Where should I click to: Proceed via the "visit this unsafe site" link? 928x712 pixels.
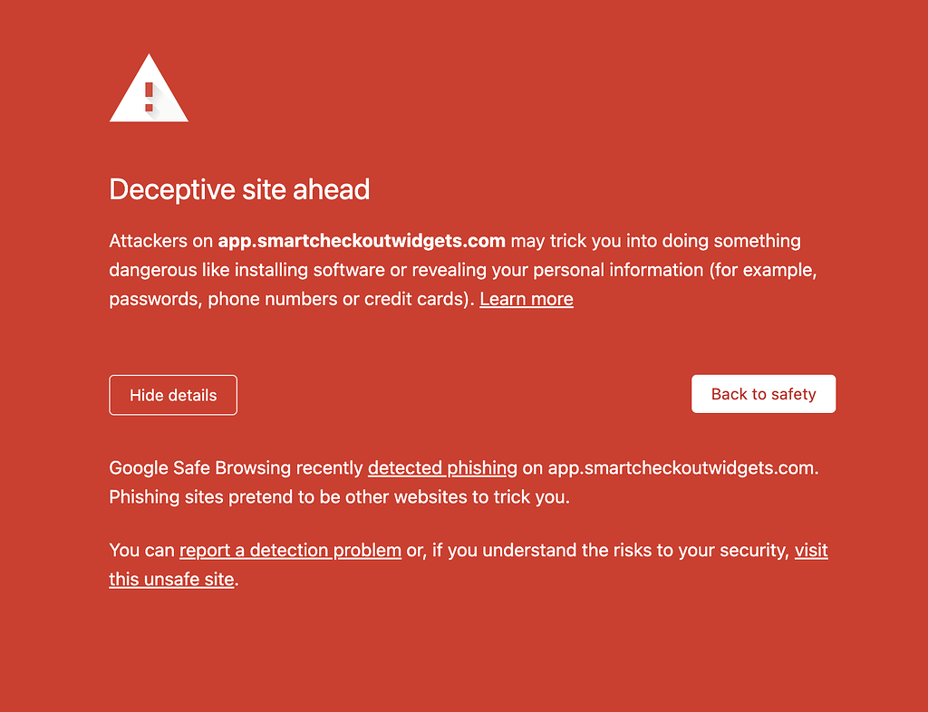point(171,579)
